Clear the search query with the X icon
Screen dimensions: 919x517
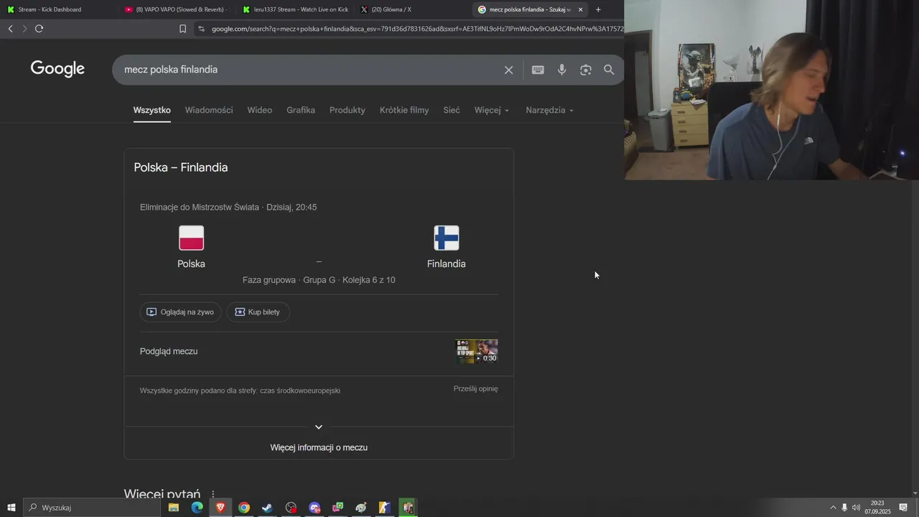pos(508,70)
